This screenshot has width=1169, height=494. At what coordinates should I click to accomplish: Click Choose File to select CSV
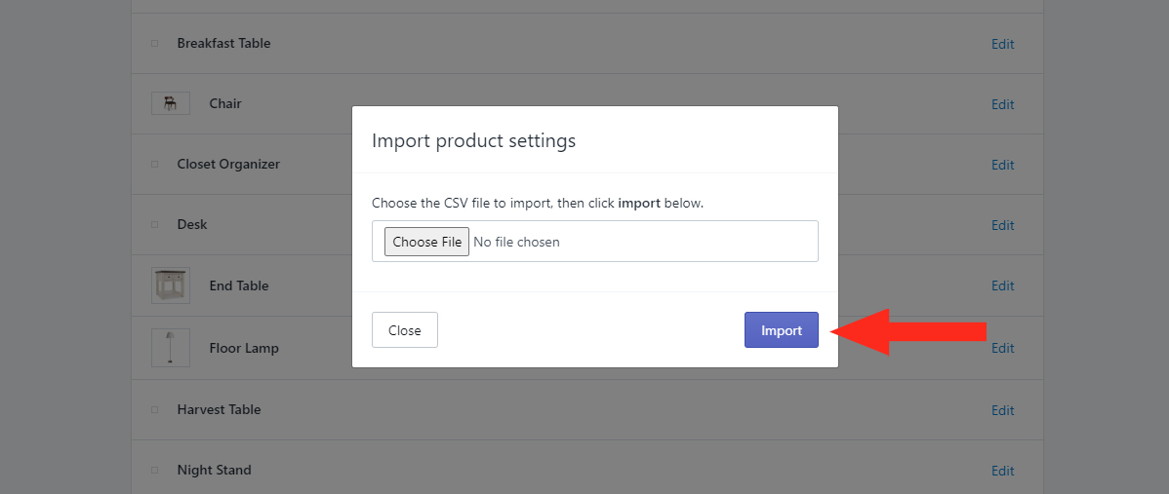pos(427,242)
